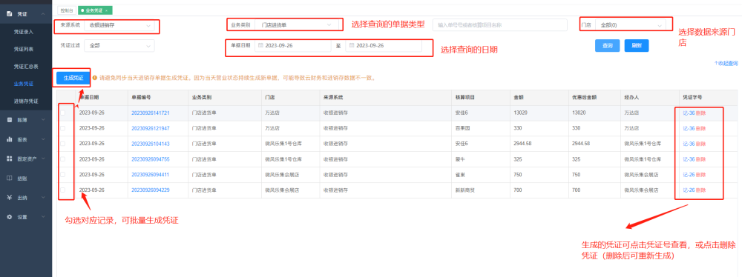This screenshot has height=277, width=742.
Task: Click the 凭证 document icon in the sidebar
Action: pyautogui.click(x=10, y=14)
